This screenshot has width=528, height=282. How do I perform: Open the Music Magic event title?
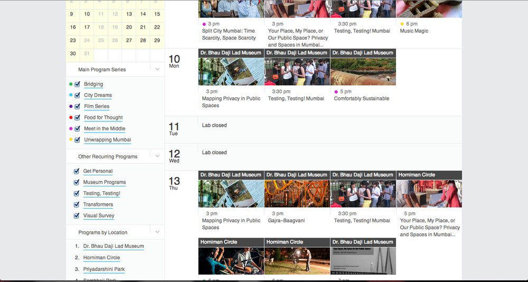click(x=414, y=31)
